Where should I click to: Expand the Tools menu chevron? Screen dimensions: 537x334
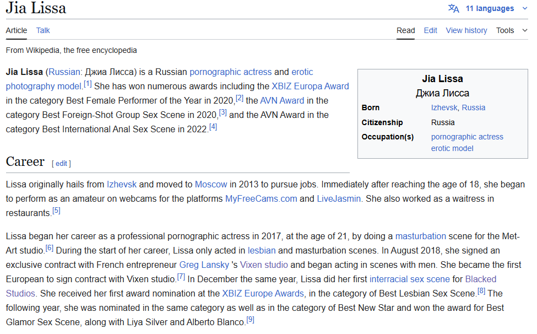click(x=525, y=30)
